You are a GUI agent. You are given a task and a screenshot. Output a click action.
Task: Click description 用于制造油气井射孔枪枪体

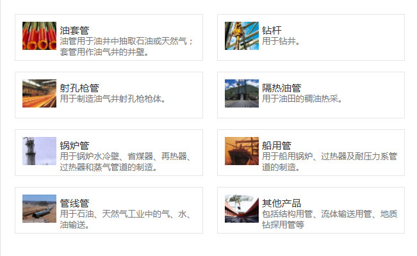click(112, 99)
